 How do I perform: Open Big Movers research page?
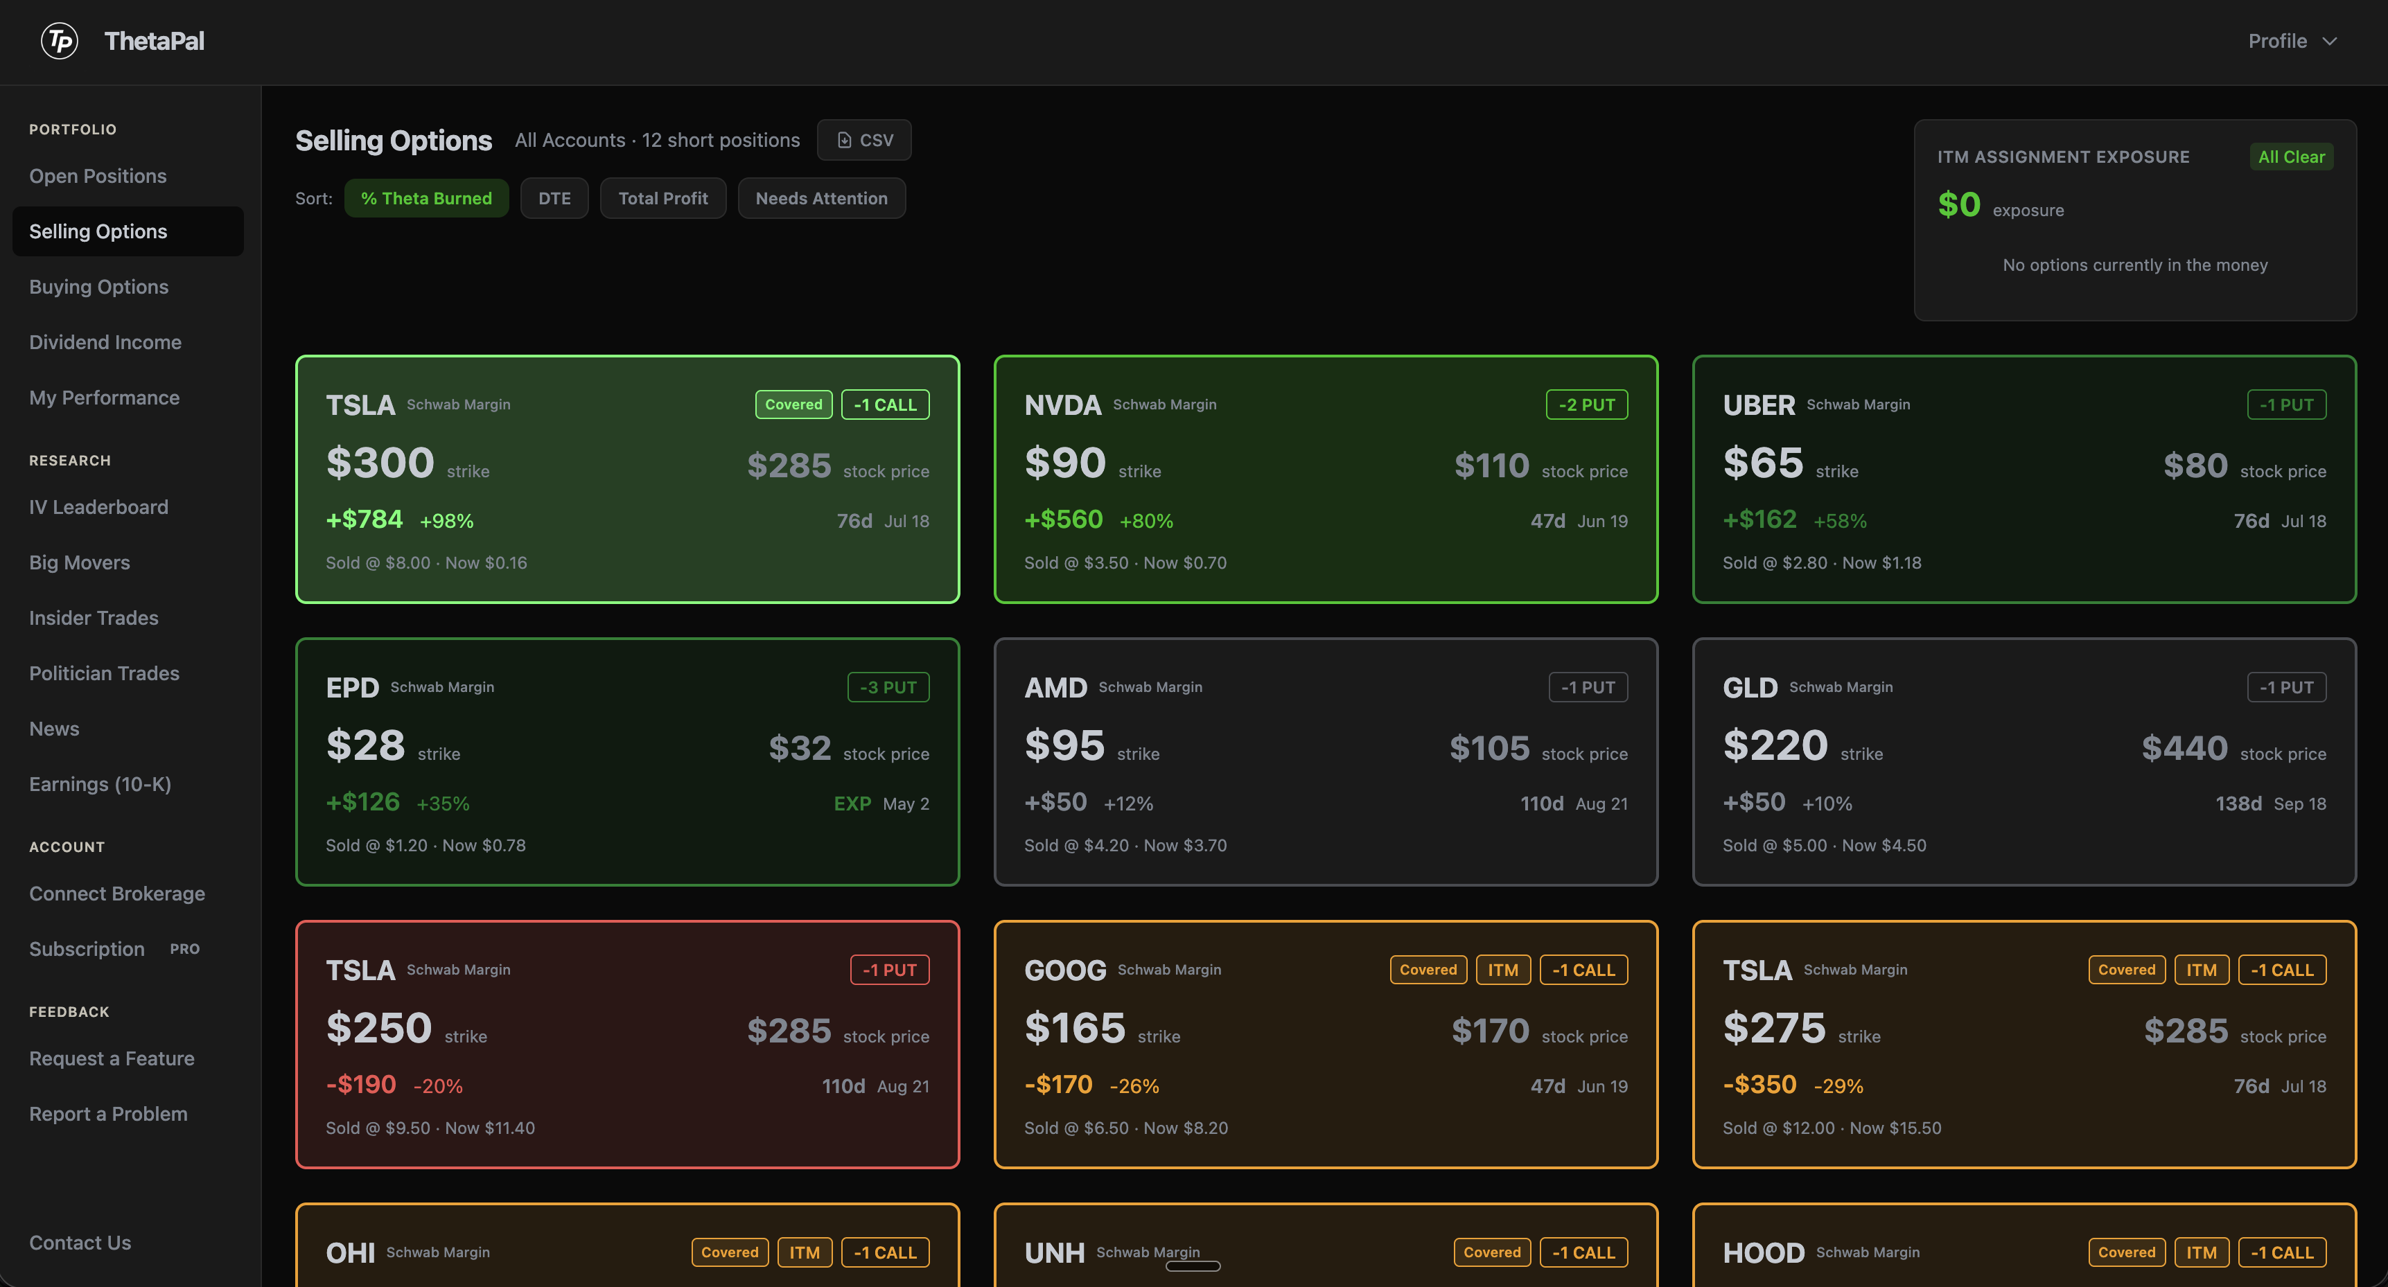128,562
